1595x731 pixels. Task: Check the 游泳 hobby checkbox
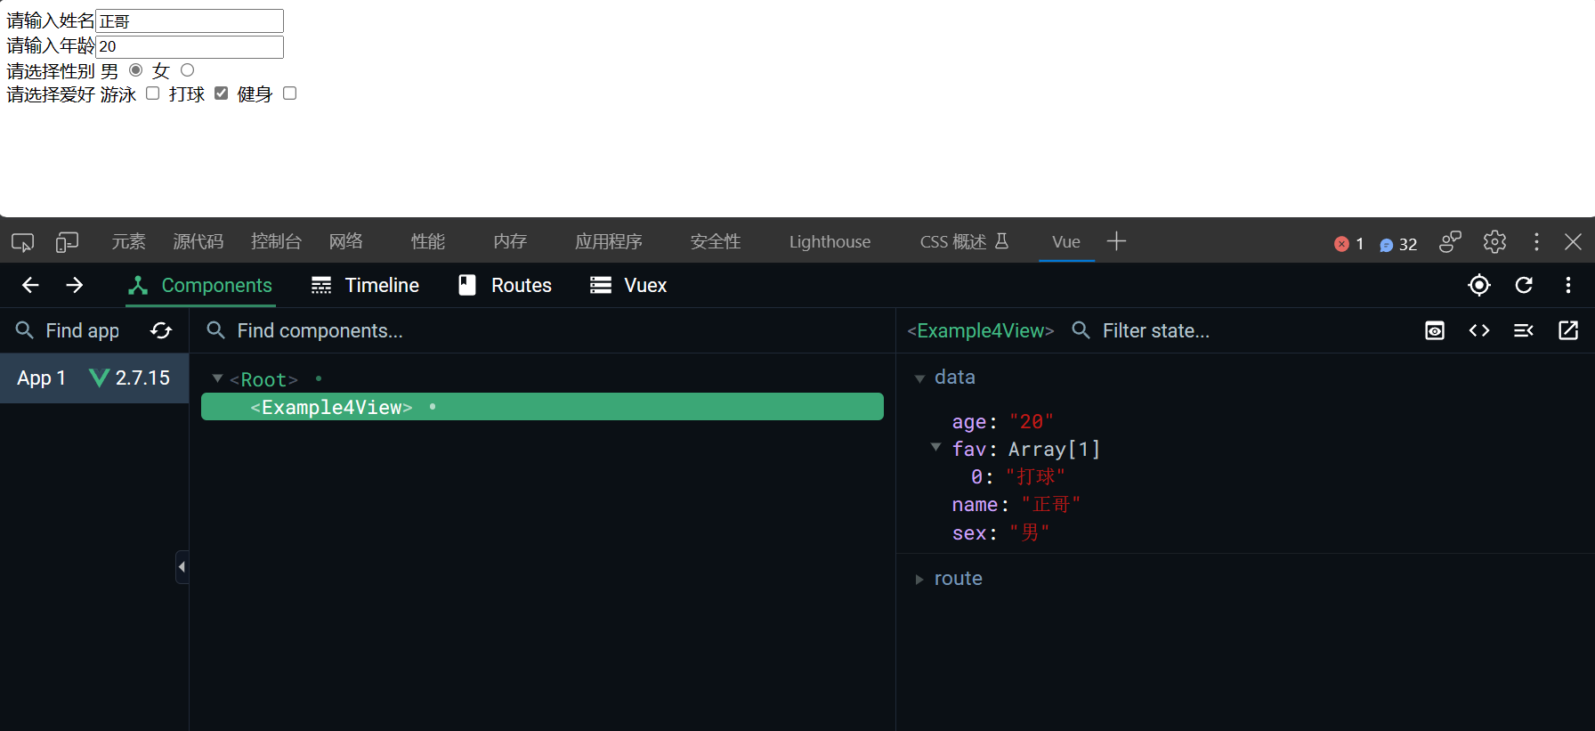click(153, 93)
